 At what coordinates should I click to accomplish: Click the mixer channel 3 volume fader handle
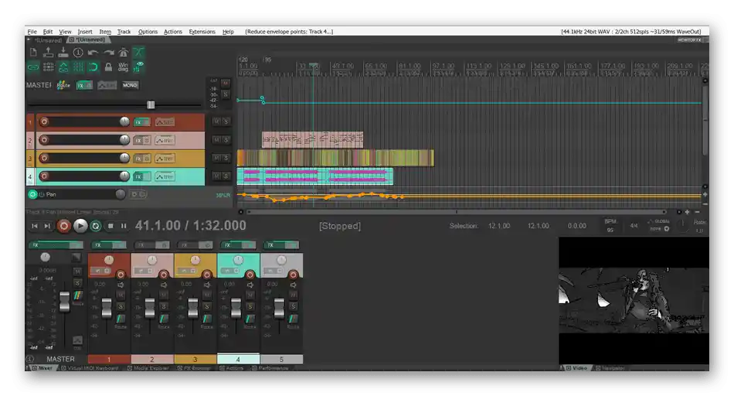tap(193, 309)
